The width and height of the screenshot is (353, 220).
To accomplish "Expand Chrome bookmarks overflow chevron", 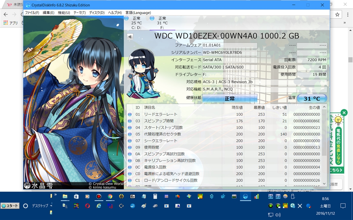I will click(x=344, y=23).
